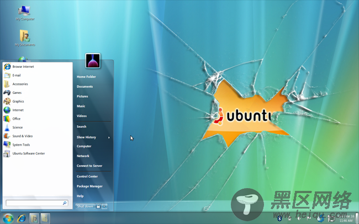Open Music from Start menu
The image size is (359, 224).
(81, 106)
